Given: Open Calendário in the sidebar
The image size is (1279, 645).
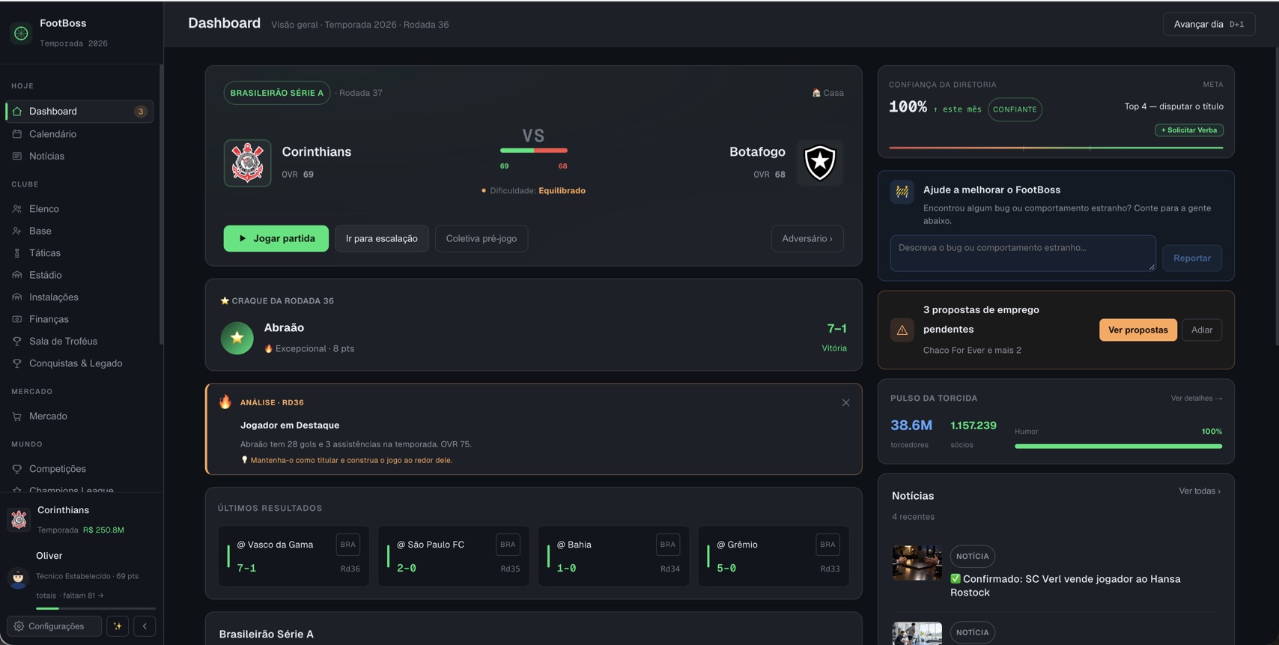Looking at the screenshot, I should [x=79, y=134].
